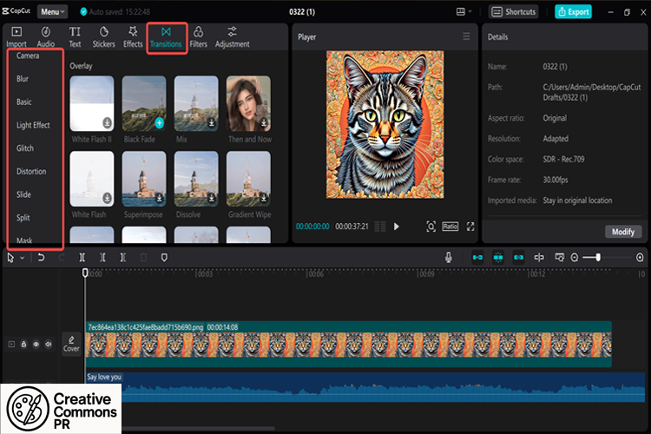The image size is (651, 434).
Task: Zoom in the timeline
Action: click(x=640, y=258)
